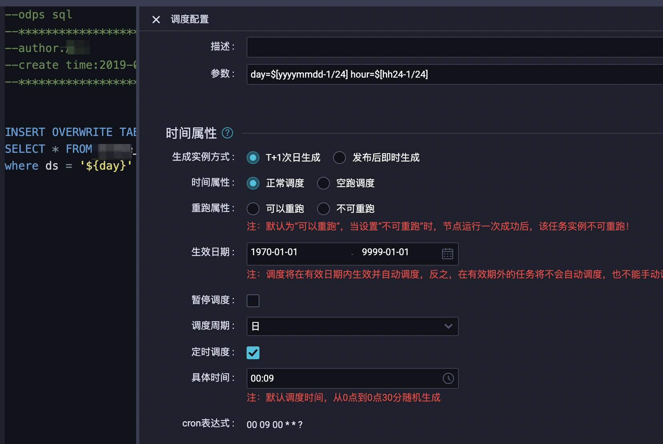
Task: Click the cron表达式 label
Action: pyautogui.click(x=209, y=423)
